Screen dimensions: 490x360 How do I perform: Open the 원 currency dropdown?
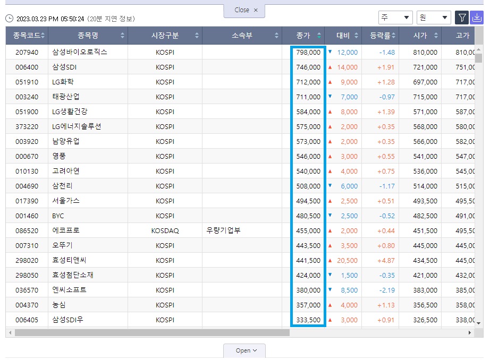pos(434,18)
